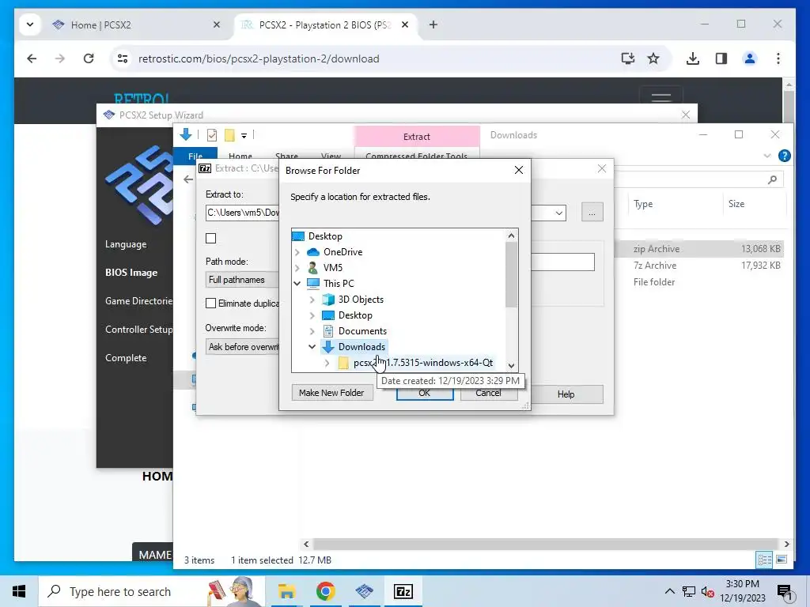Open the File tab in Explorer ribbon
810x607 pixels.
(195, 156)
